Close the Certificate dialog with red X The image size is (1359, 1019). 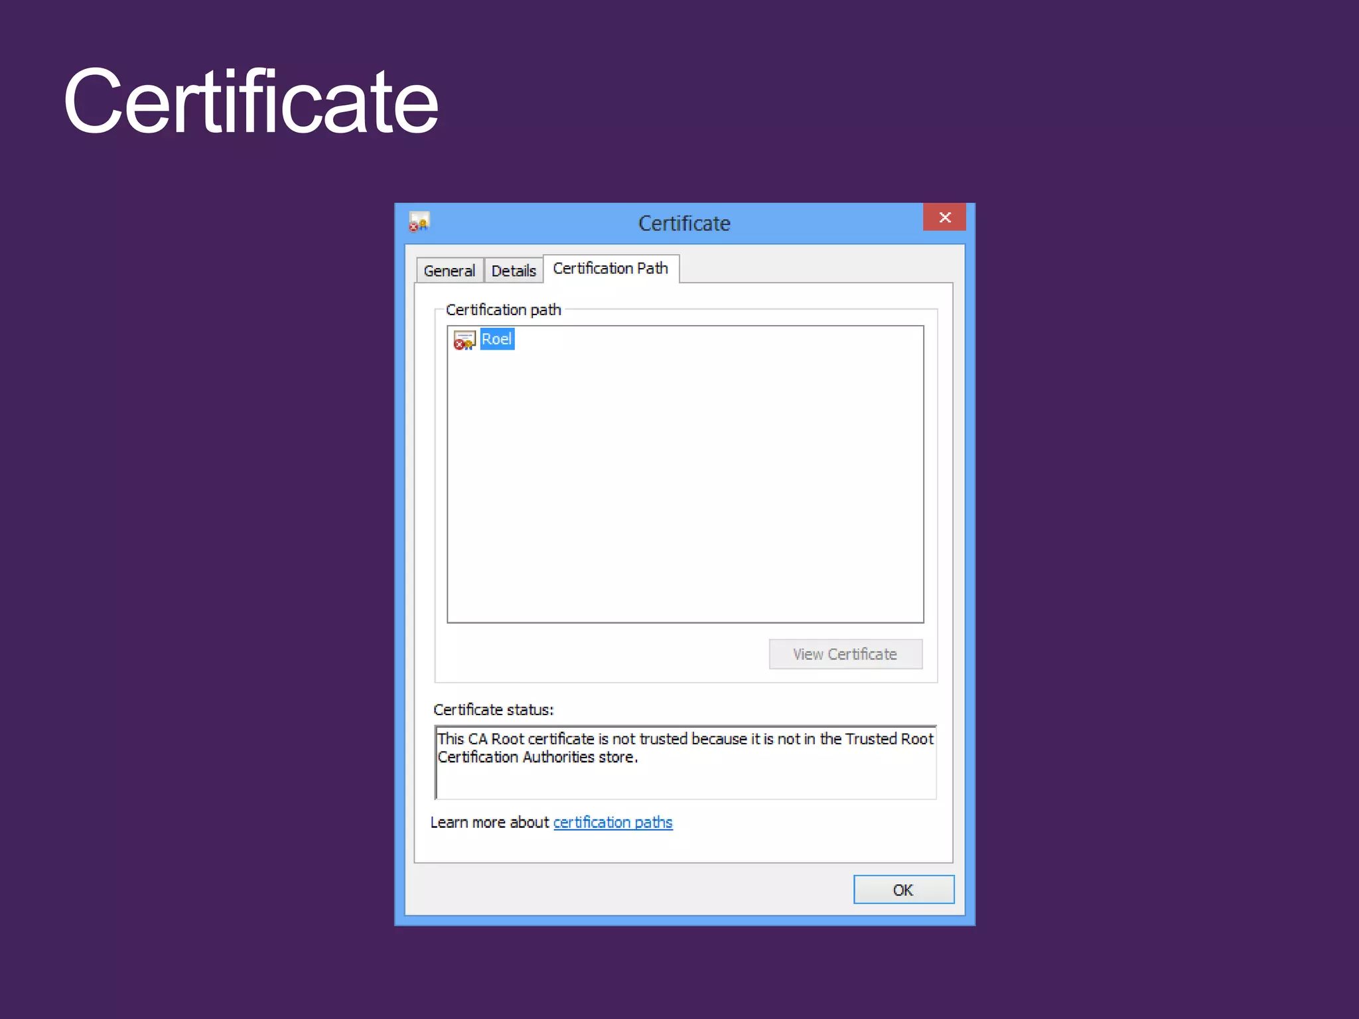coord(944,218)
